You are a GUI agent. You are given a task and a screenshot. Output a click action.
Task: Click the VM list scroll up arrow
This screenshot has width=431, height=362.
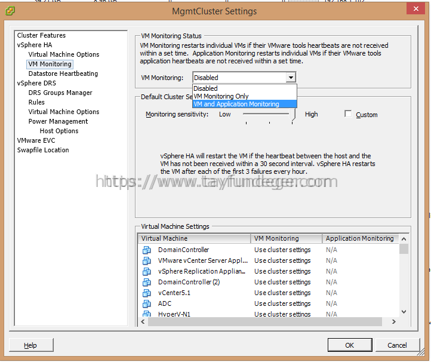404,239
